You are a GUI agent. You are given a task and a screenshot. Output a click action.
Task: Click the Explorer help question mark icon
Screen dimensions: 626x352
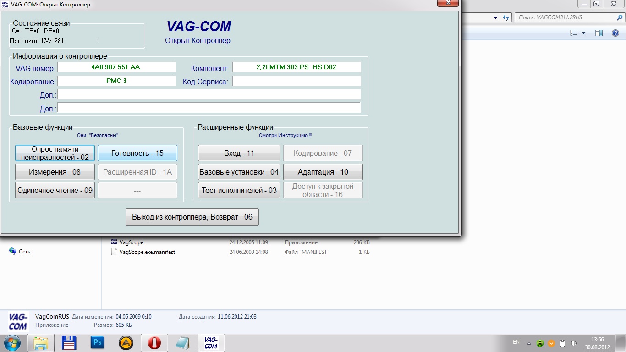point(615,33)
